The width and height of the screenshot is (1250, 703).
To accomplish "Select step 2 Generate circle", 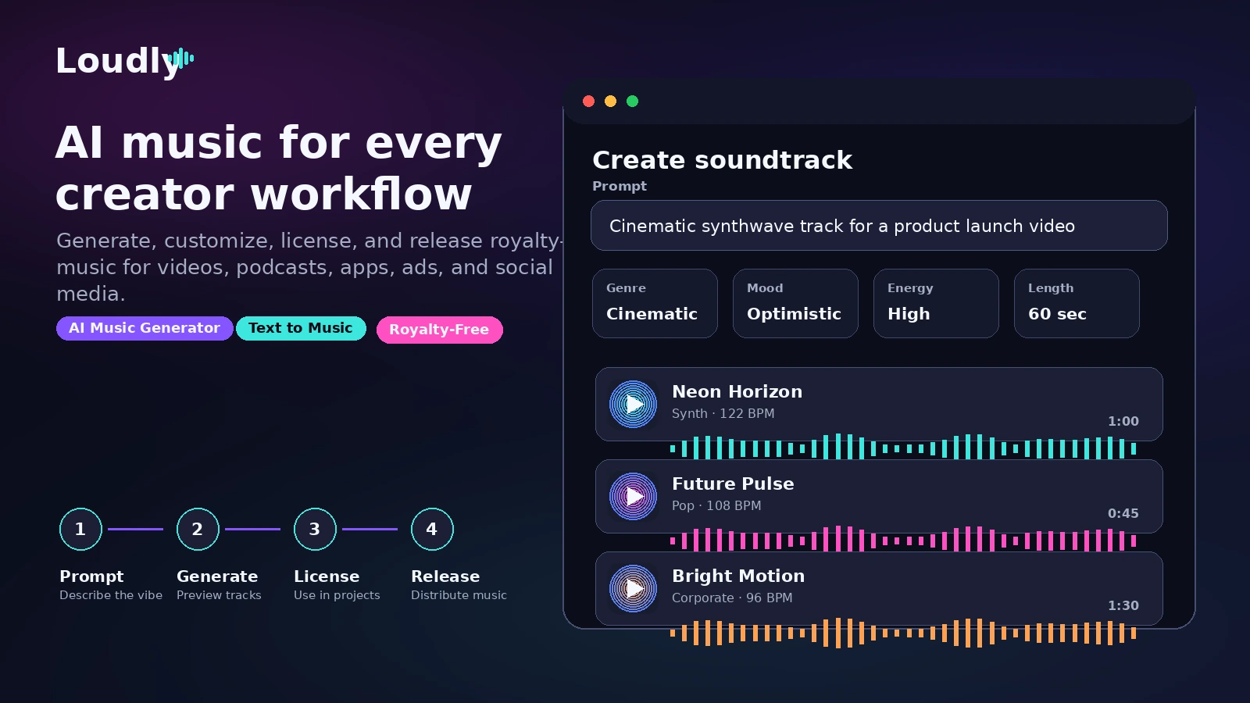I will [x=198, y=529].
